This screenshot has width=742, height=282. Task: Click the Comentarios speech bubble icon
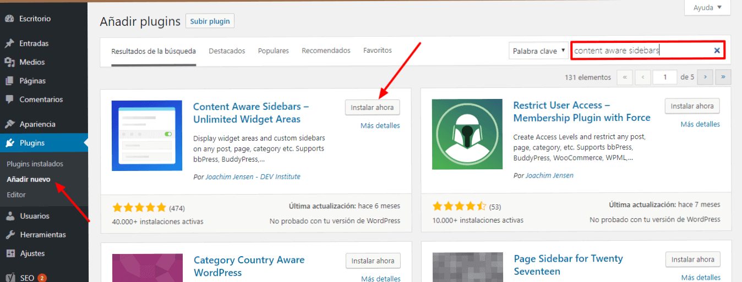click(9, 99)
